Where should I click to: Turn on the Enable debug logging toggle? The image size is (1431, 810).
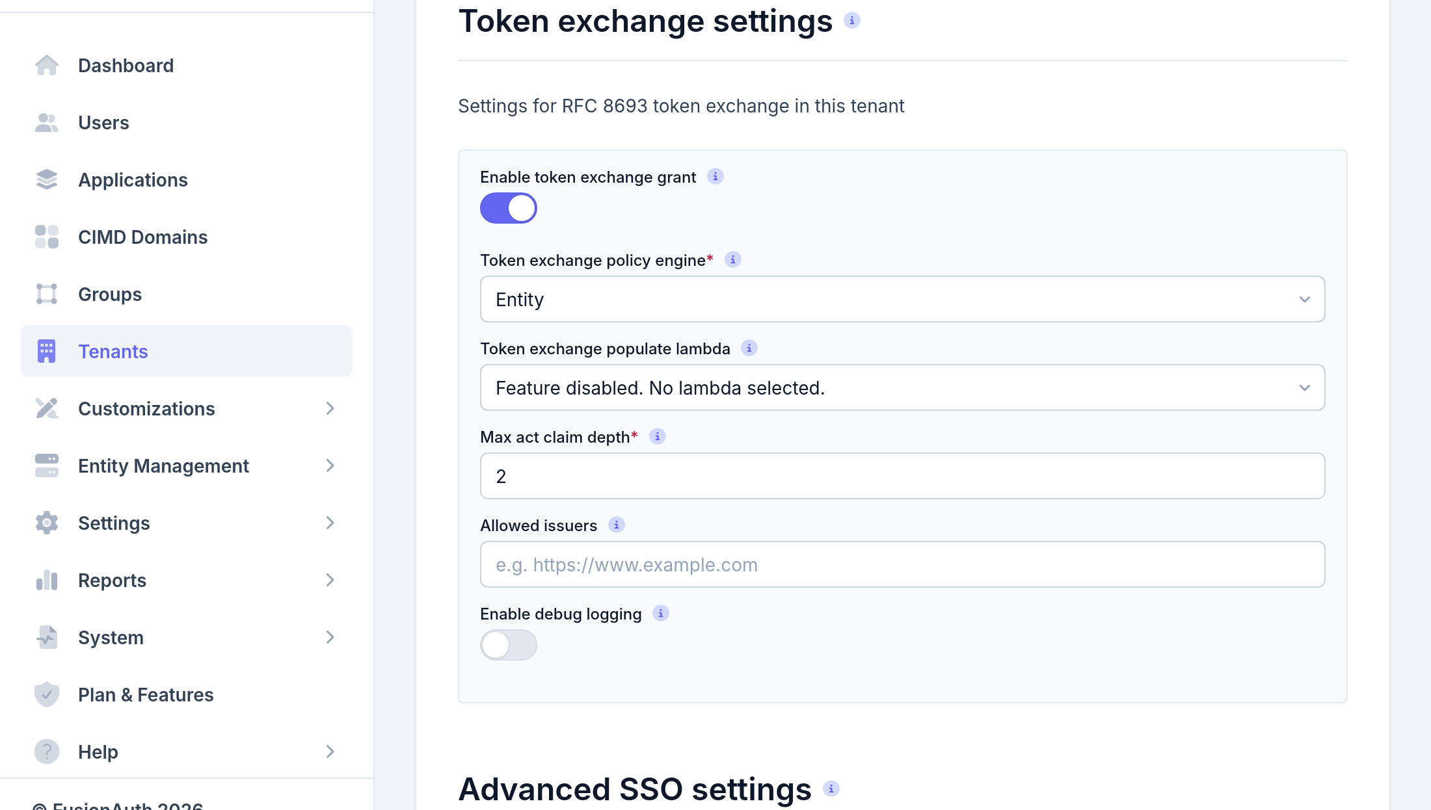(509, 646)
